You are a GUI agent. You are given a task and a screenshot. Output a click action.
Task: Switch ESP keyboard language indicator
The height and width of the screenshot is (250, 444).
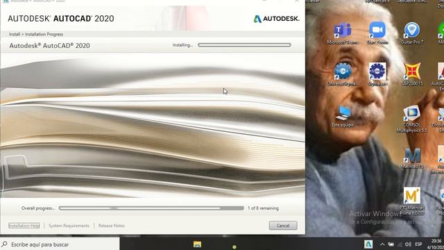click(418, 244)
